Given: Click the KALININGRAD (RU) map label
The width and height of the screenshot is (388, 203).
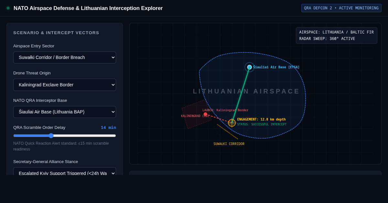Looking at the screenshot, I should click(195, 116).
